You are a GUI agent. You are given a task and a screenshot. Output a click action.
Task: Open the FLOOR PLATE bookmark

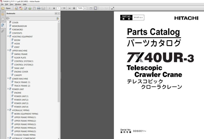tap(20, 57)
